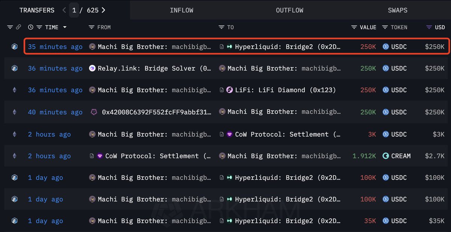The height and width of the screenshot is (232, 451).
Task: Go to the previous transfers page
Action: click(64, 11)
